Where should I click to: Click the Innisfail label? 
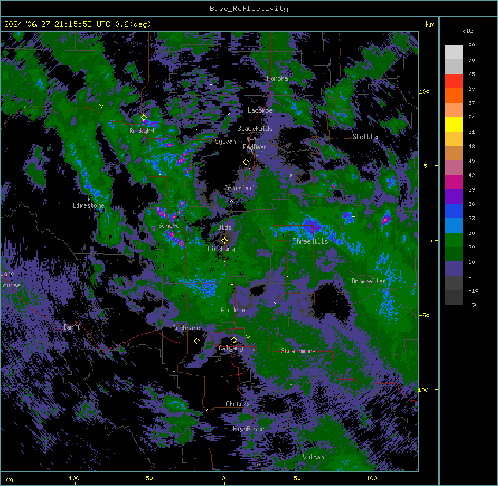pyautogui.click(x=240, y=188)
